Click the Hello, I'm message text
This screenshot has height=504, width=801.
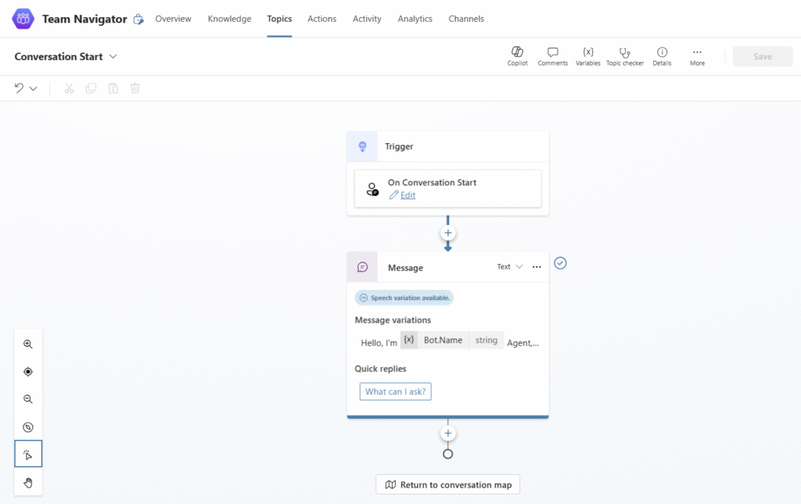pyautogui.click(x=379, y=343)
